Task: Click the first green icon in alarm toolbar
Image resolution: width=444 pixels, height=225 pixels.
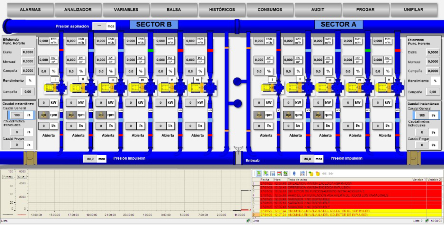Action: [x=259, y=174]
